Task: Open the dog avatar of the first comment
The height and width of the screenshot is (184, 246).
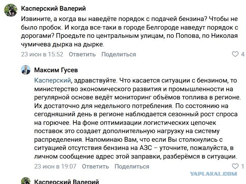Action: (x=11, y=10)
